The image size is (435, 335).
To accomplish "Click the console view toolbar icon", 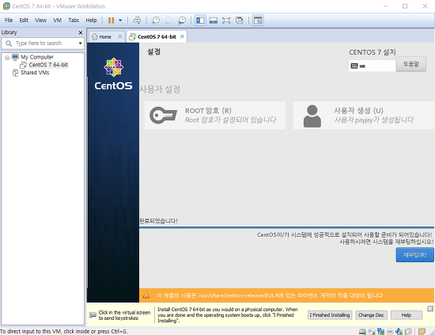I will 258,21.
